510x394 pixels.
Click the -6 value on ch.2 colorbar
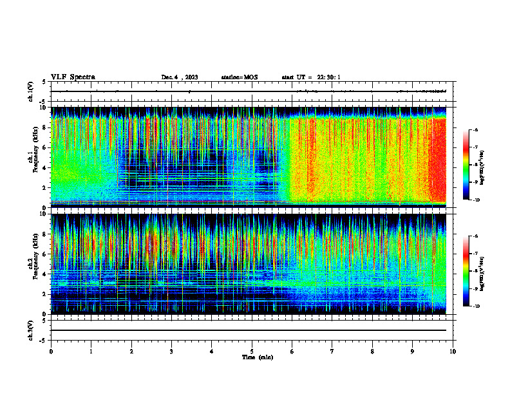[x=475, y=236]
